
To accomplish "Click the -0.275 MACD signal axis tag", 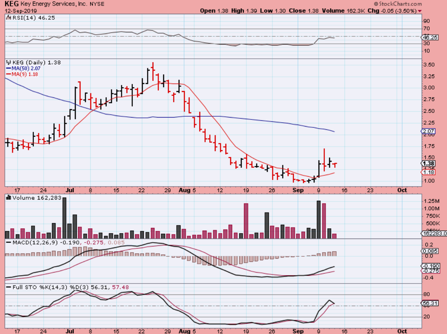I will click(430, 271).
